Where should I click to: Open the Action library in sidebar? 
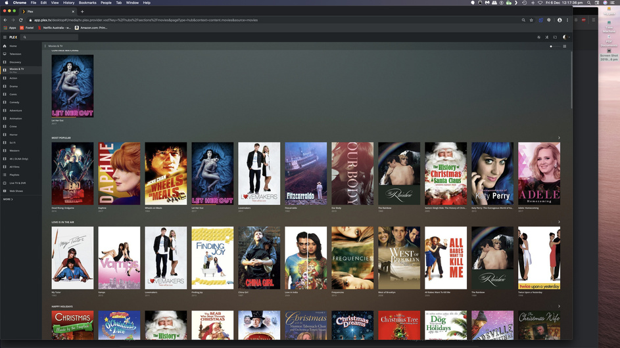point(20,78)
